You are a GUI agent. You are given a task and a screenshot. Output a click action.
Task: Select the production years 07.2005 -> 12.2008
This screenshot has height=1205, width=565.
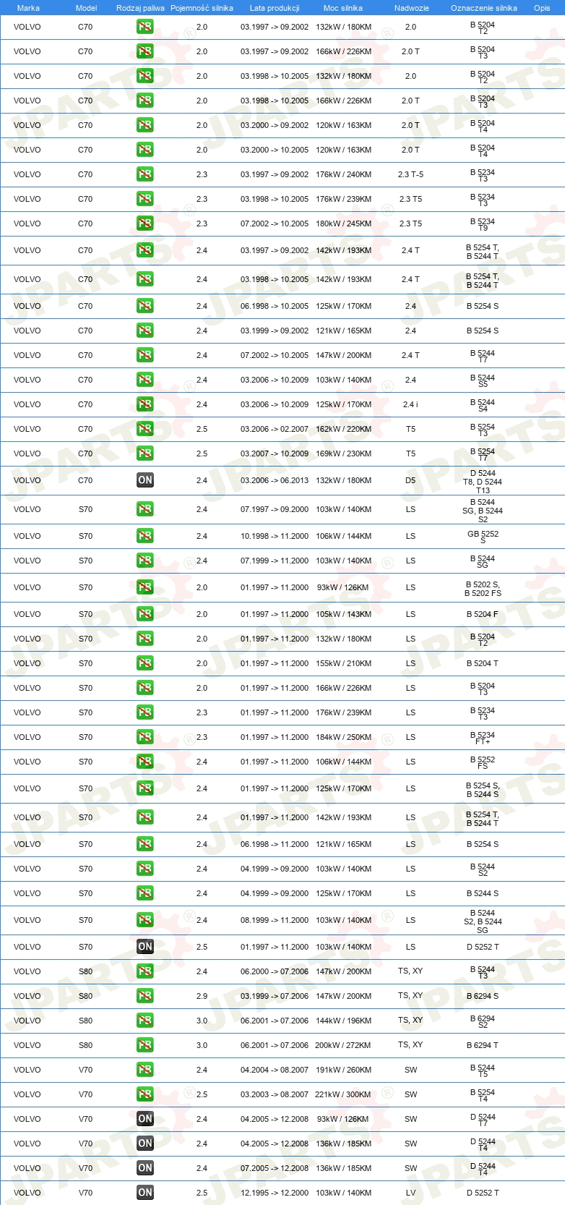coord(275,1168)
